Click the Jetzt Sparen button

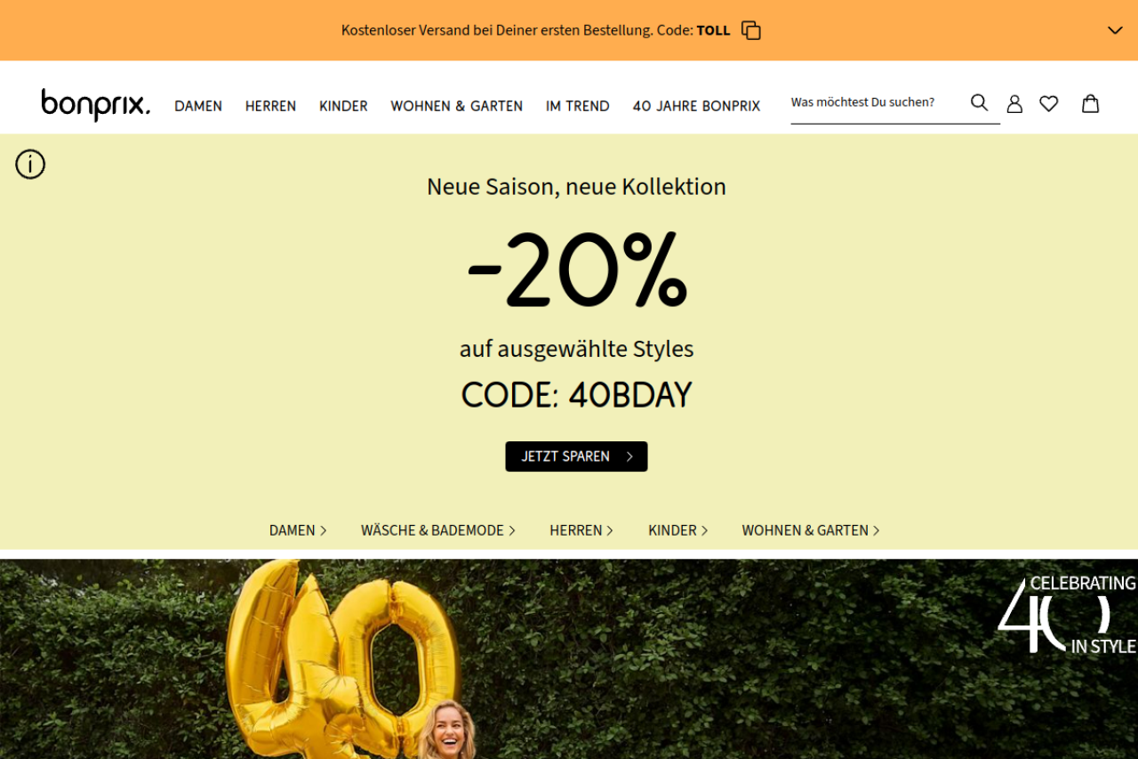[576, 456]
